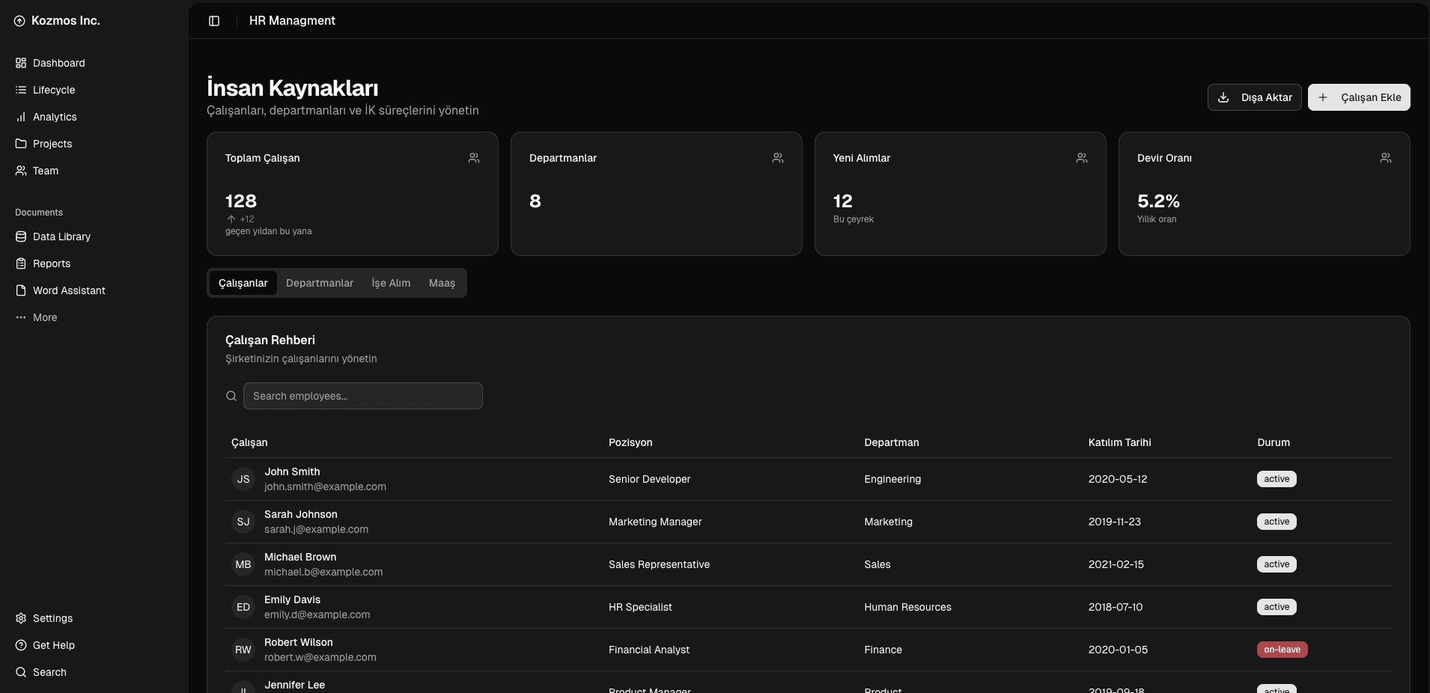The height and width of the screenshot is (693, 1430).
Task: Click users icon on Departmanlar card
Action: (778, 158)
